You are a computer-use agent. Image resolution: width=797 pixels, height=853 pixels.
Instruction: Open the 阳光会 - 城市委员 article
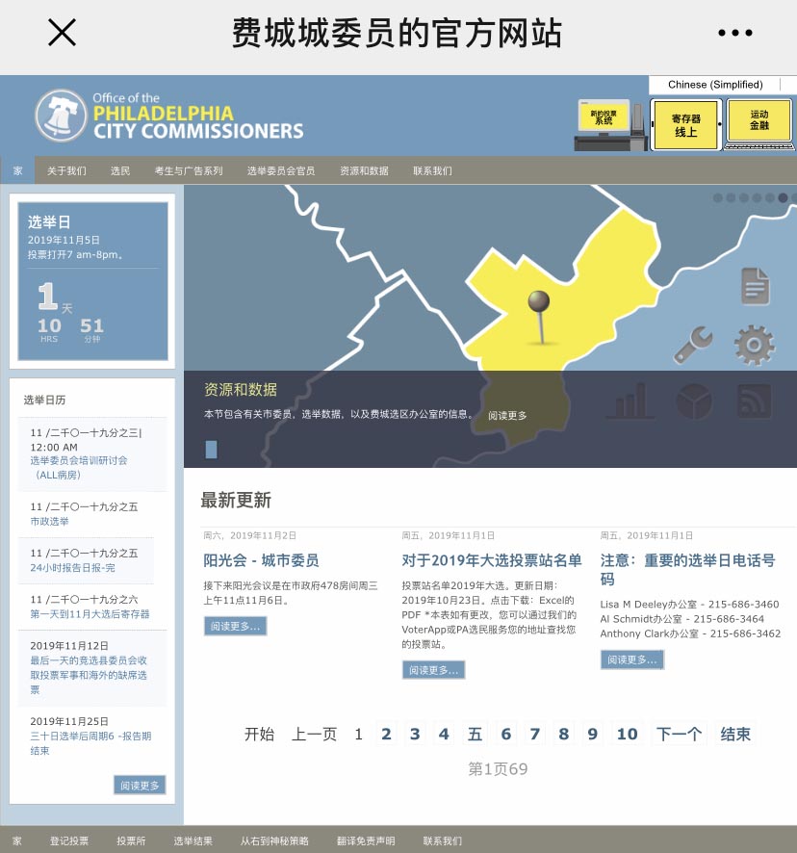click(261, 560)
